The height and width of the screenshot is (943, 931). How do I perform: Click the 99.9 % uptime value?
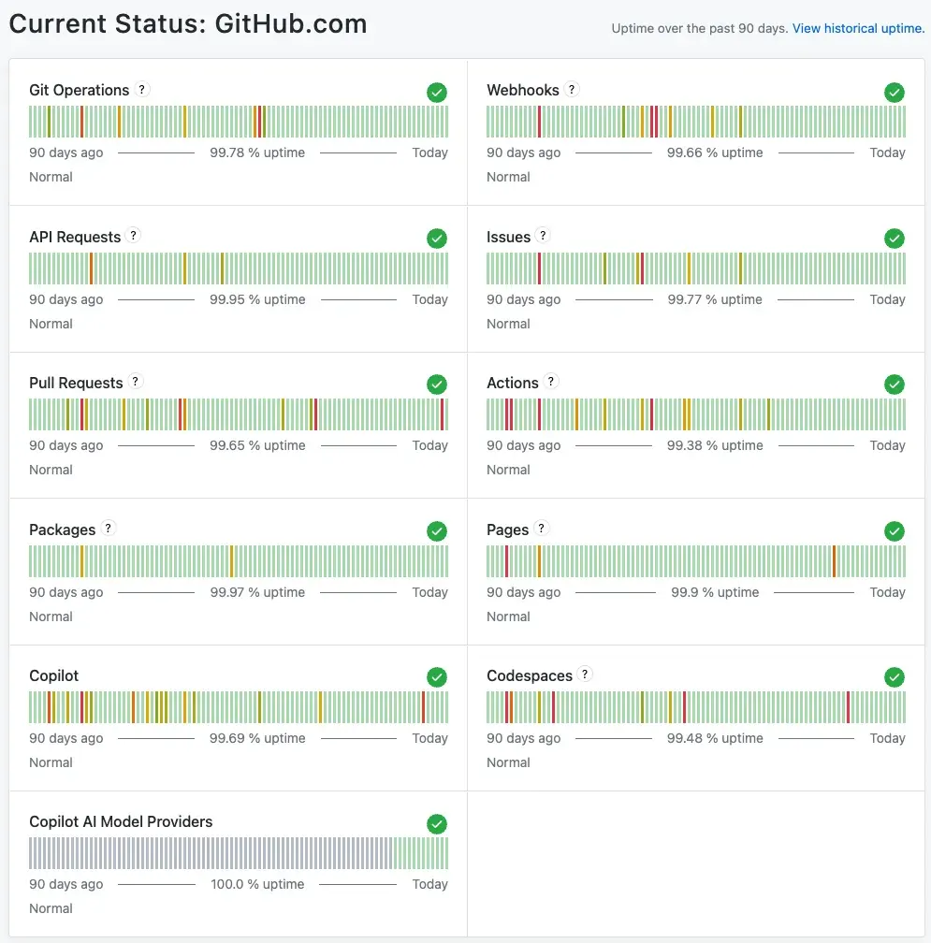(715, 592)
